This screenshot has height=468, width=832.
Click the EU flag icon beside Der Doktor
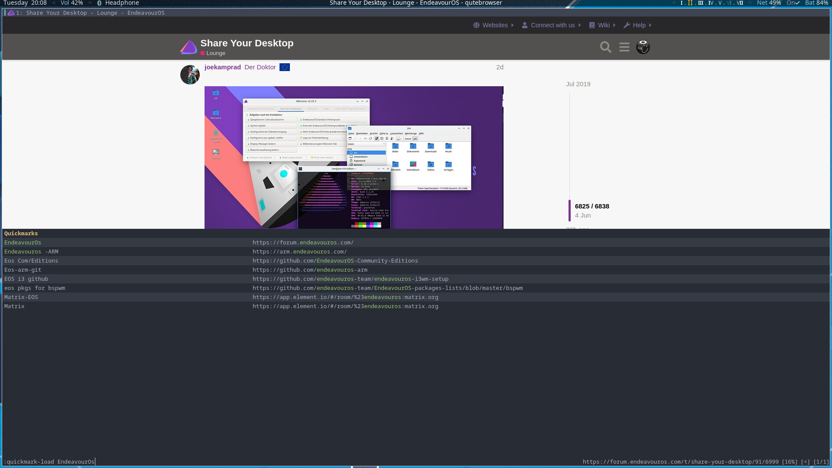285,67
